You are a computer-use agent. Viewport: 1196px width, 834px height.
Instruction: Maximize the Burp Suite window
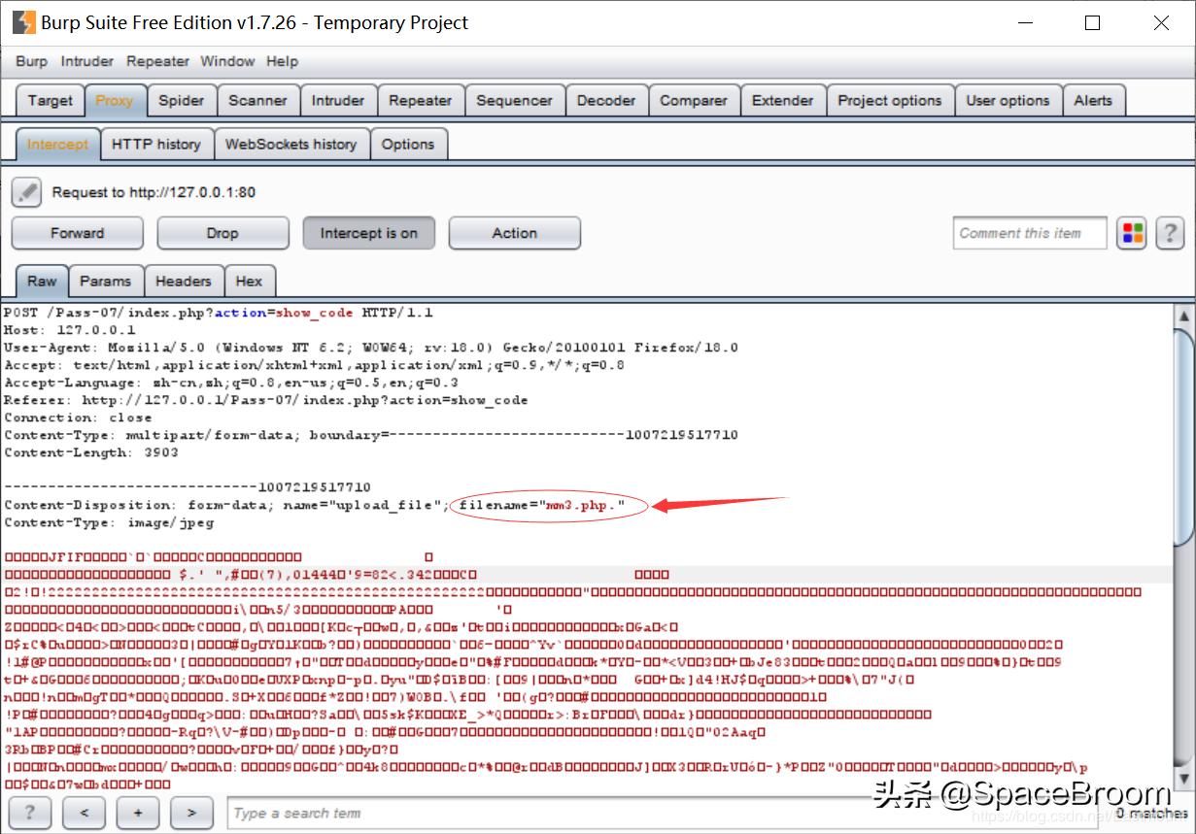point(1092,23)
